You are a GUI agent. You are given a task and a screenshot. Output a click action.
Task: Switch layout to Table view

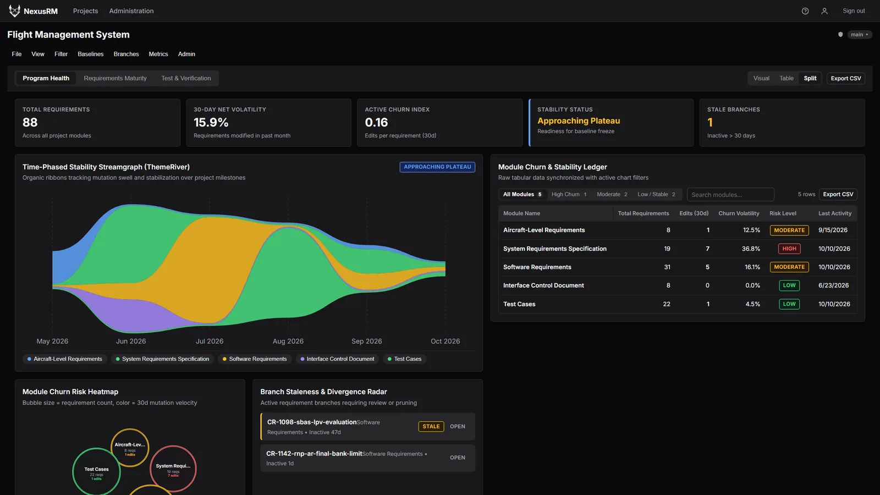[787, 78]
